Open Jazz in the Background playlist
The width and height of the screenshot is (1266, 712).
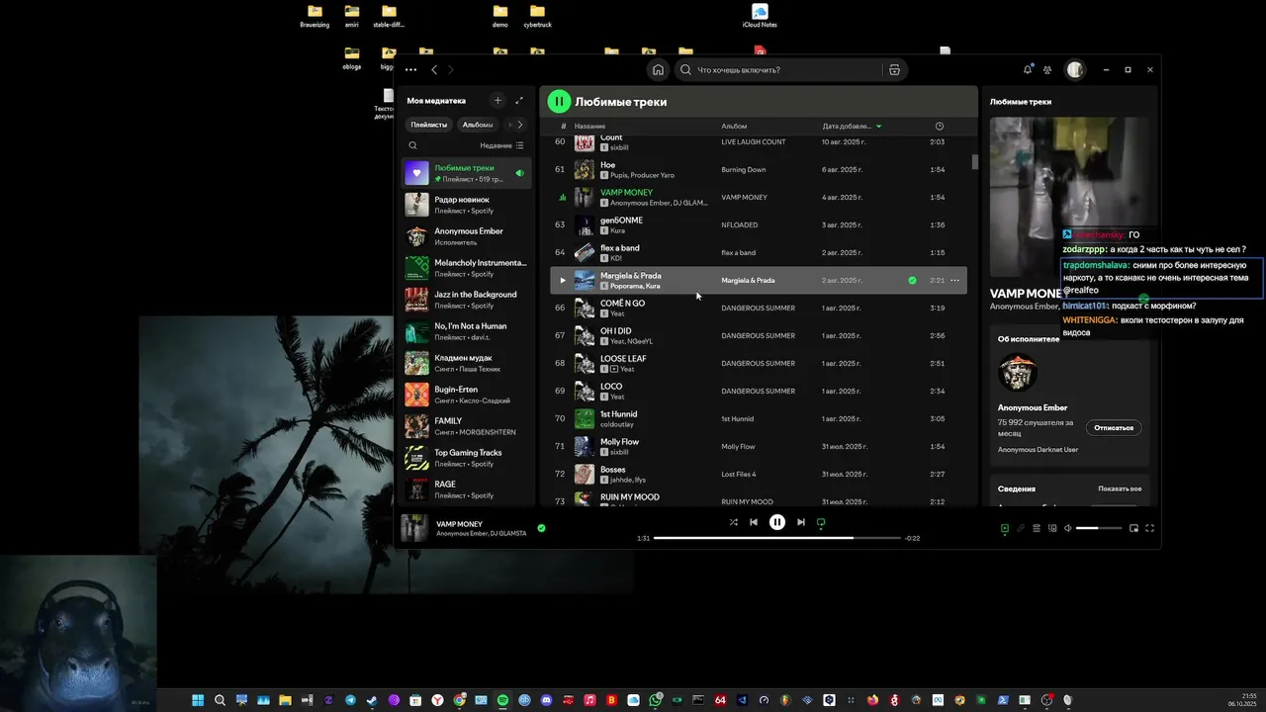[x=467, y=300]
